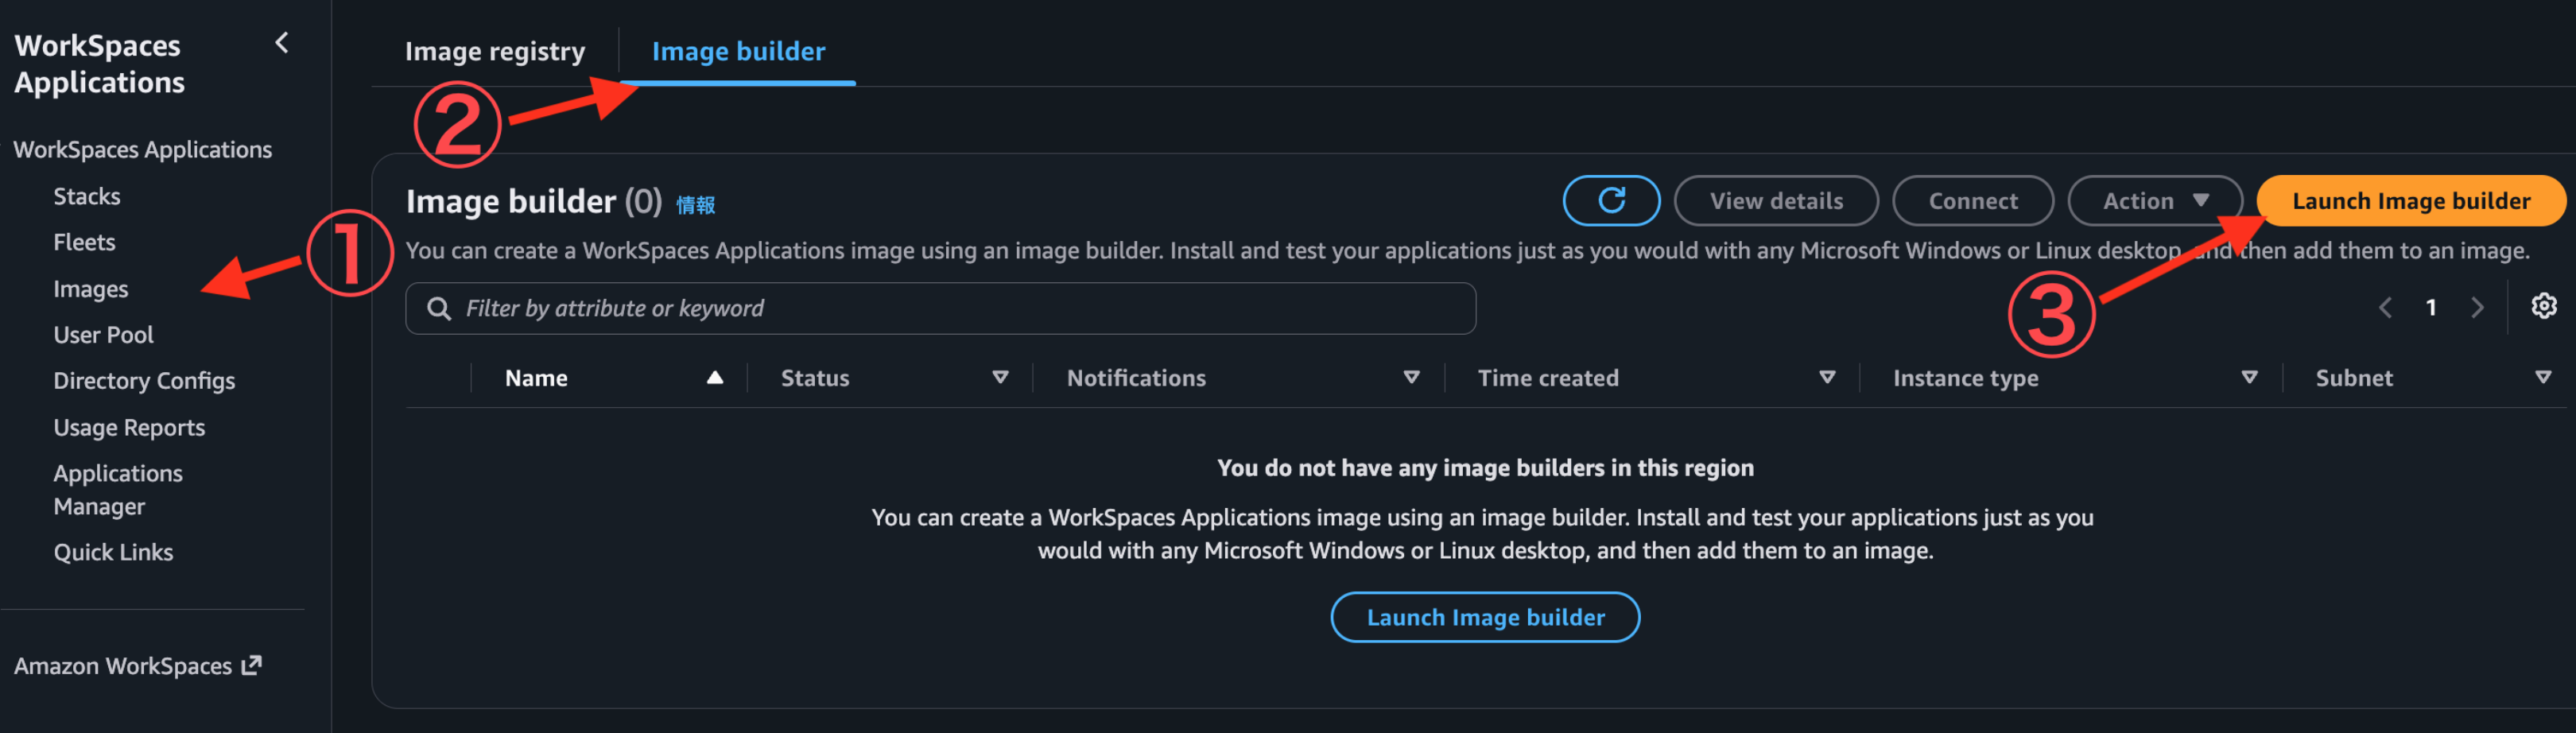Sort the Time created column
This screenshot has height=733, width=2576.
[x=1827, y=377]
